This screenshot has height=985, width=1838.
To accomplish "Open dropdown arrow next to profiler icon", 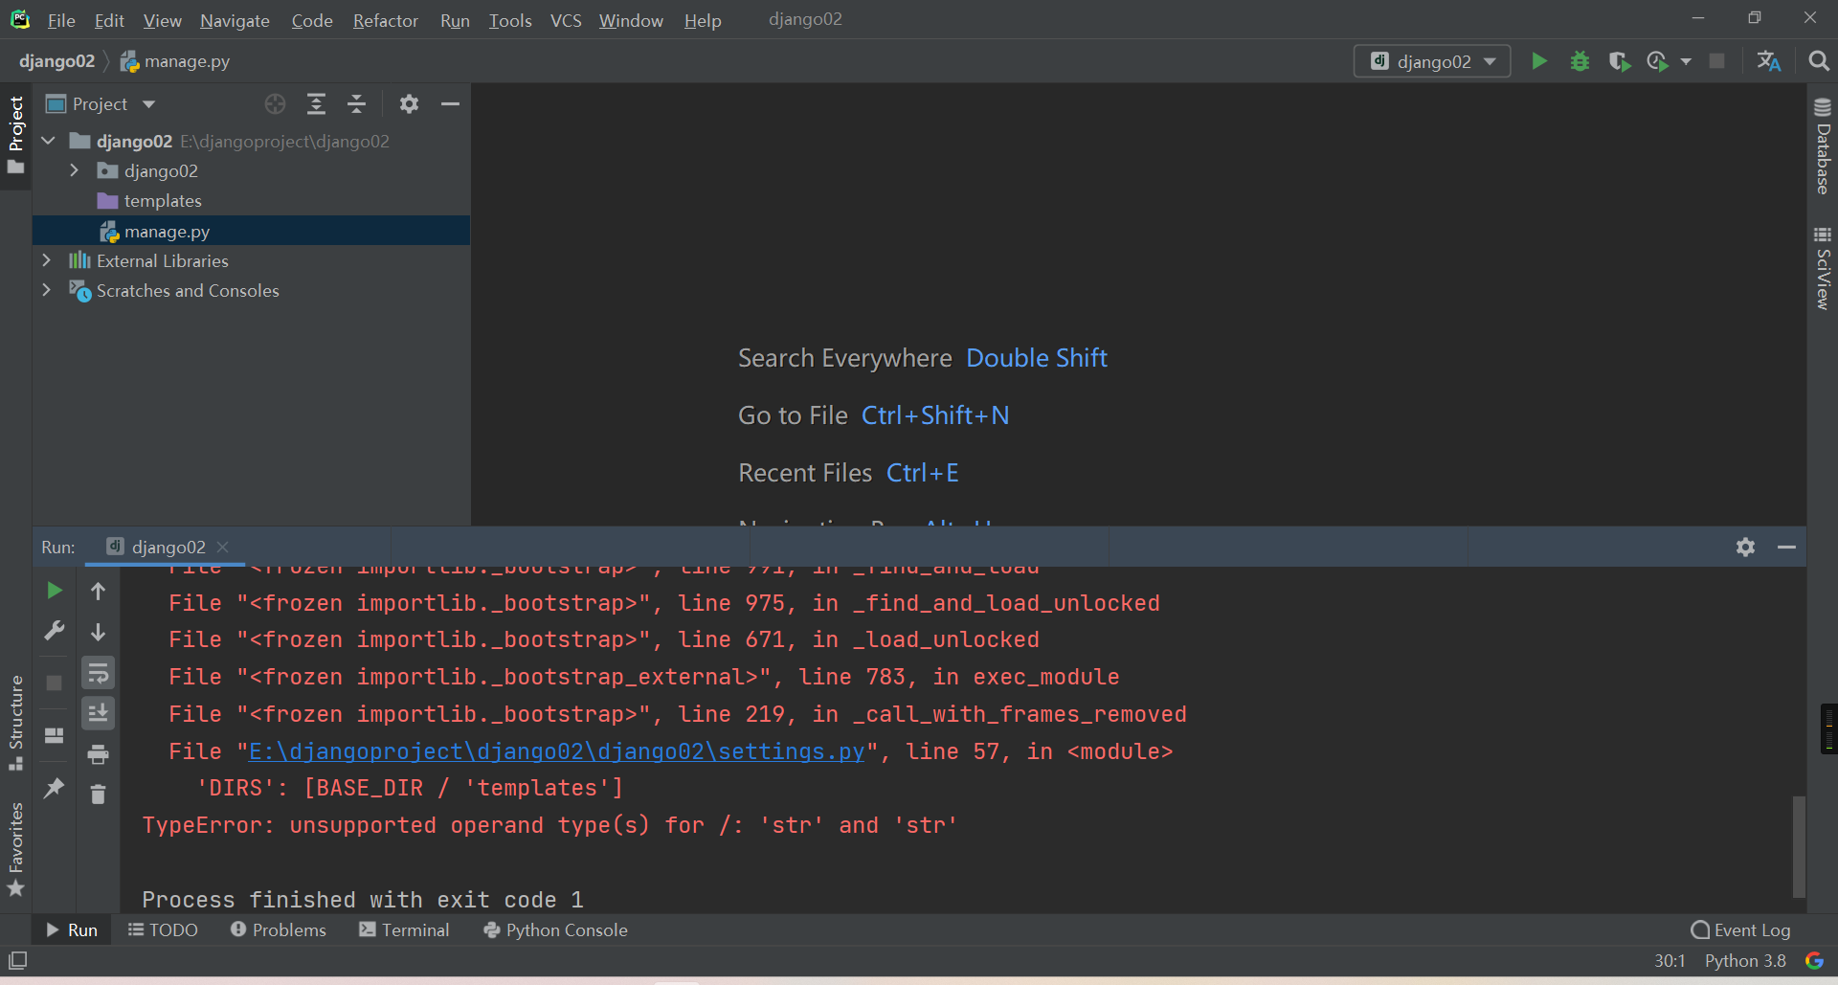I will tap(1686, 61).
